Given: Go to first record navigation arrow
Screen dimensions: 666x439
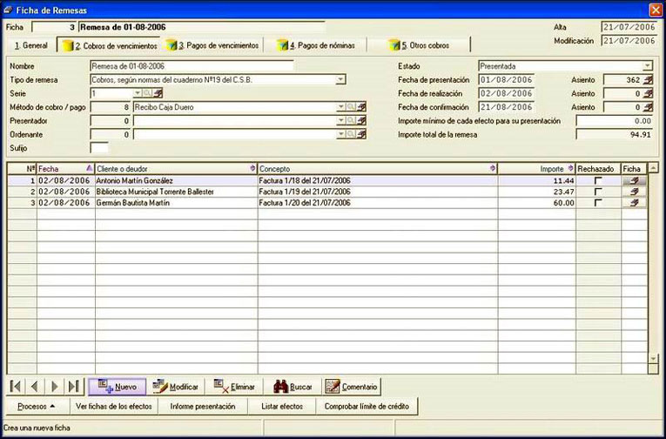Looking at the screenshot, I should click(x=16, y=387).
